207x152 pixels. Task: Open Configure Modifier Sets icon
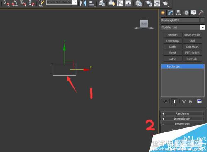200,102
